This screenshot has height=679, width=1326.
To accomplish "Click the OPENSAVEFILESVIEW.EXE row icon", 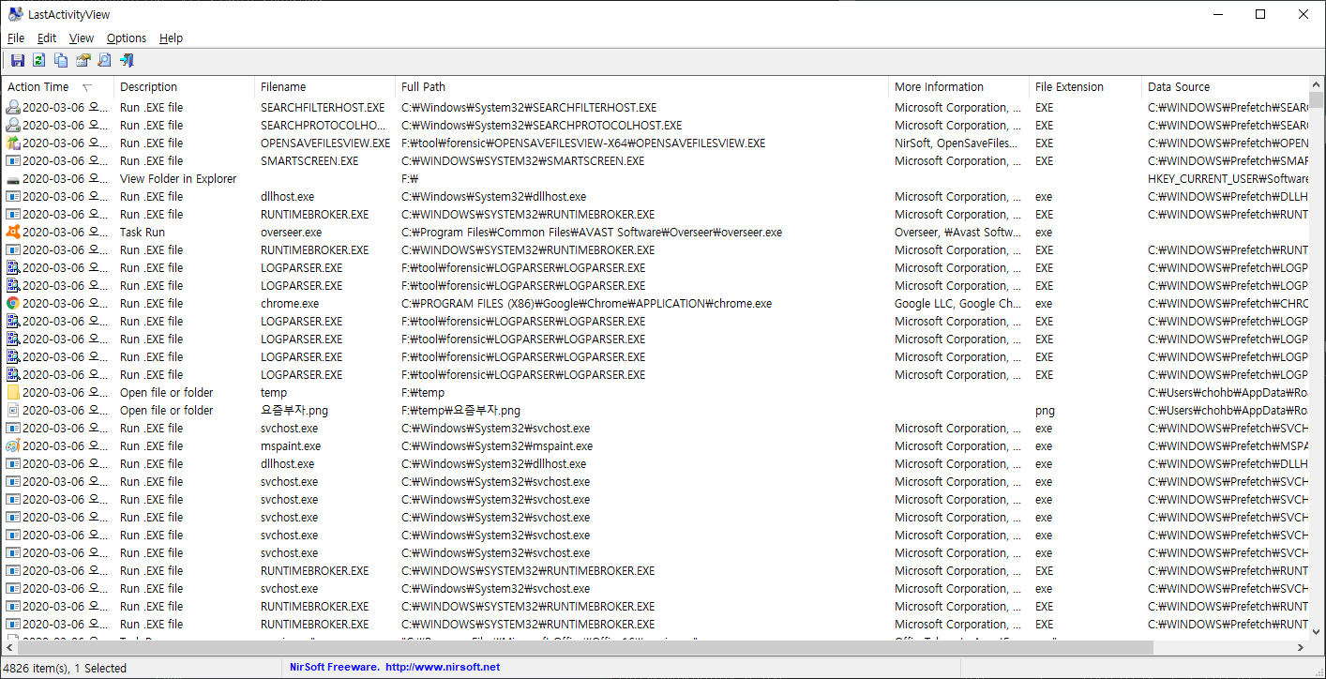I will tap(13, 143).
